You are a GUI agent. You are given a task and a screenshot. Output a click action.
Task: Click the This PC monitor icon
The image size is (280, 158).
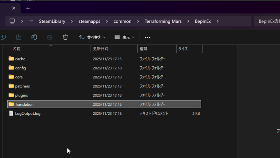[12, 21]
